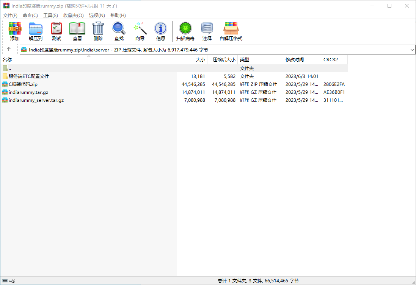Open the 选项(N) menu
416x285 pixels.
pyautogui.click(x=97, y=16)
